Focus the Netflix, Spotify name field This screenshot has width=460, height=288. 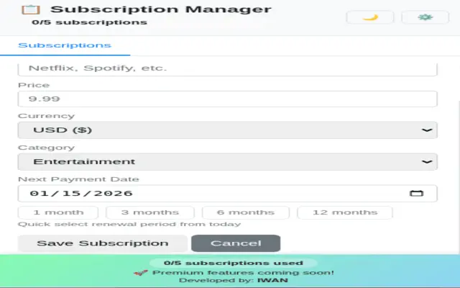[228, 68]
